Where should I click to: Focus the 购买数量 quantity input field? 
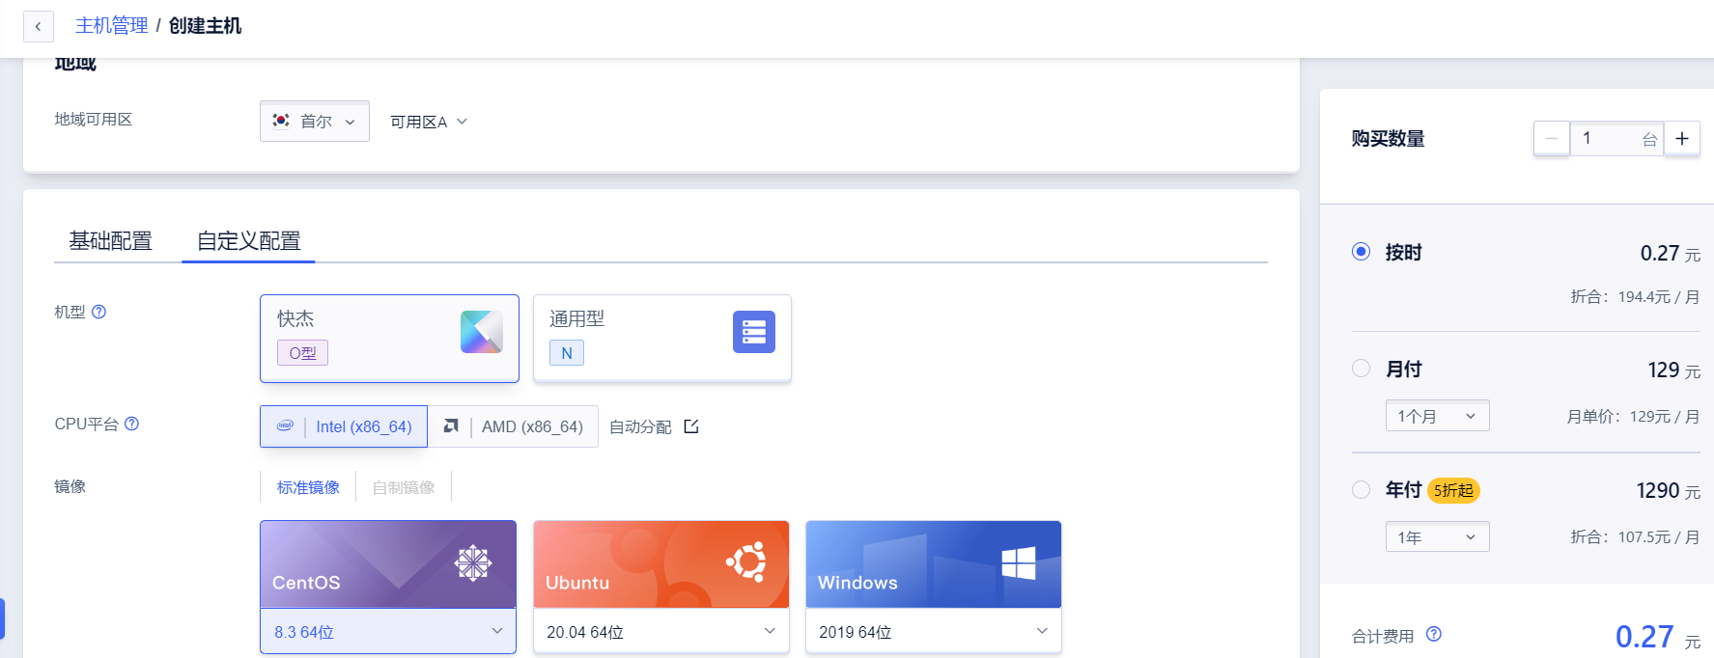pyautogui.click(x=1616, y=139)
